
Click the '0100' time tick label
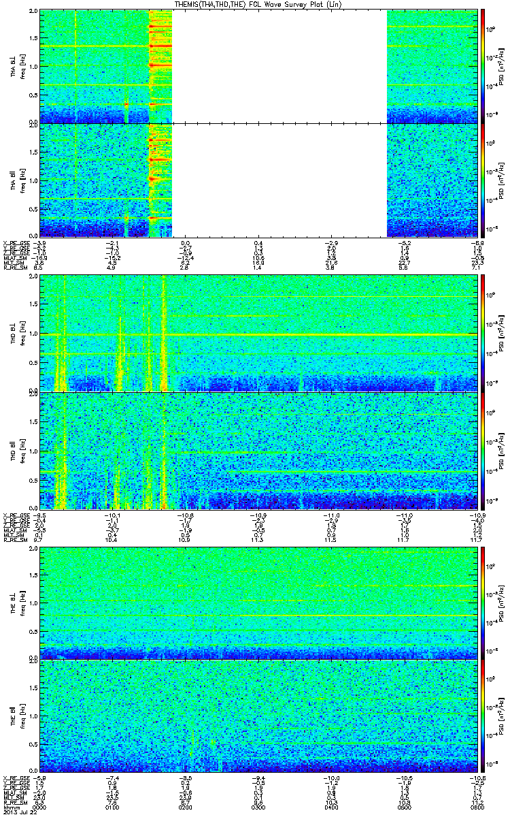tap(112, 807)
